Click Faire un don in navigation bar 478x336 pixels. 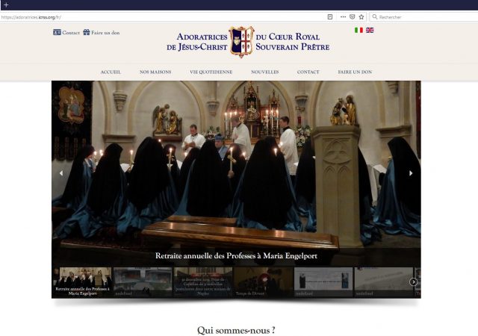click(355, 72)
